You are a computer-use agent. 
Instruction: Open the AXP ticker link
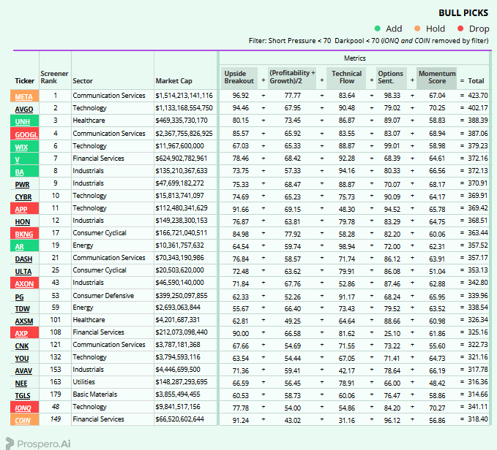click(21, 333)
